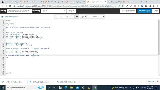Click Save Changes button
Screen dimensions: 160x90
pos(144,11)
